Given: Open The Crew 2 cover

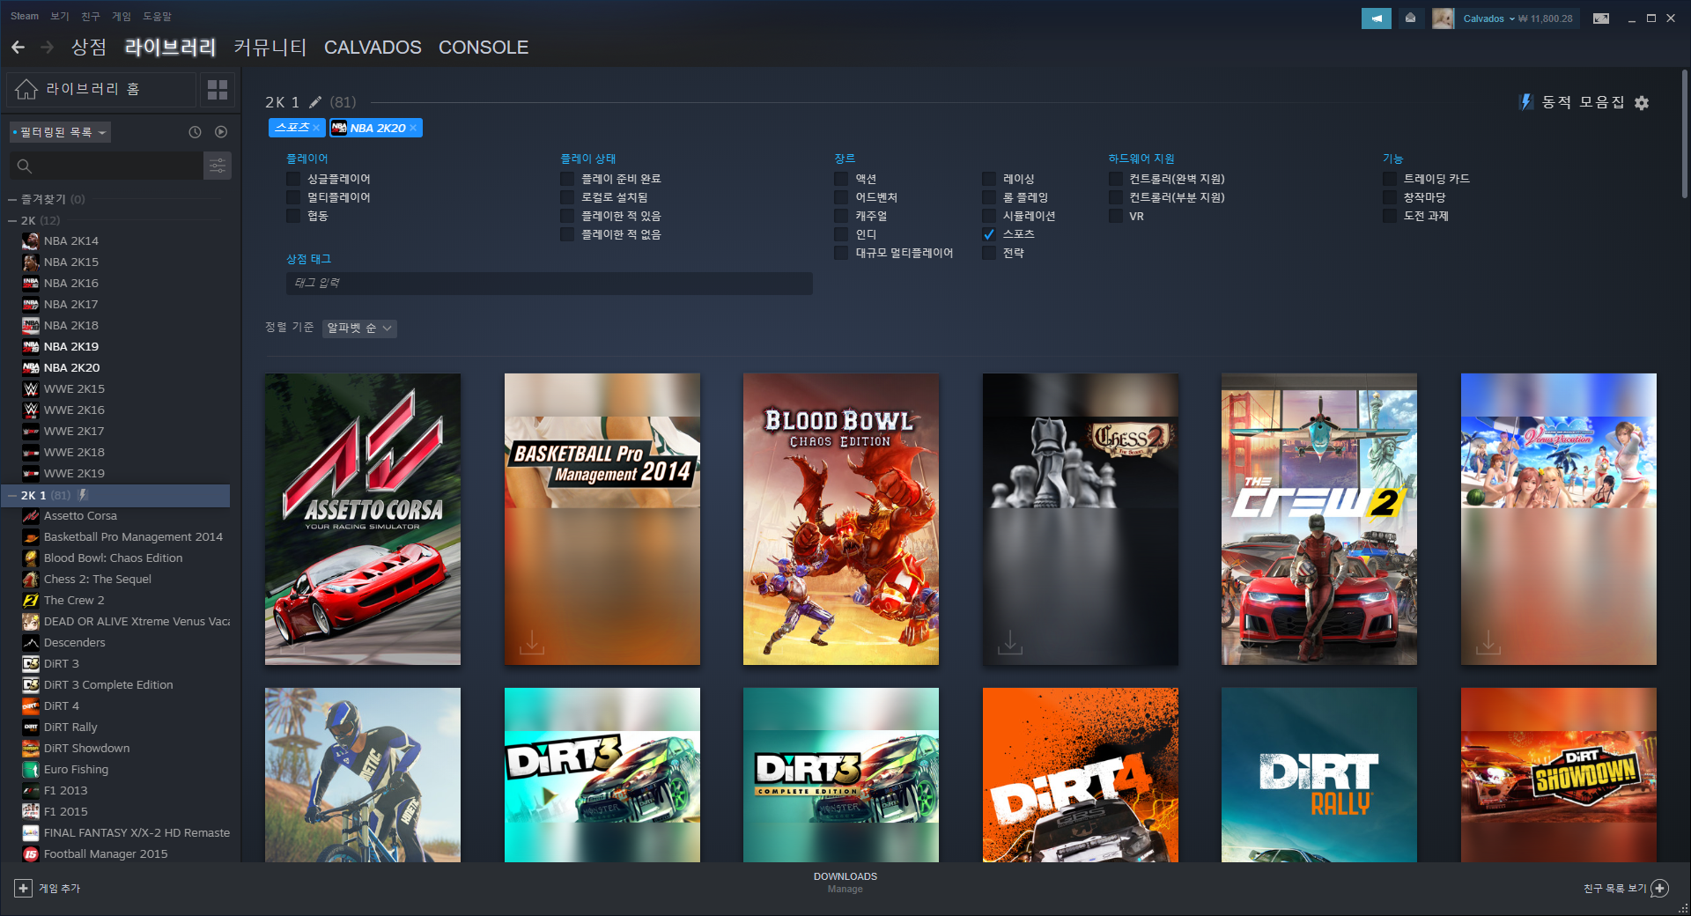Looking at the screenshot, I should click(x=1319, y=519).
